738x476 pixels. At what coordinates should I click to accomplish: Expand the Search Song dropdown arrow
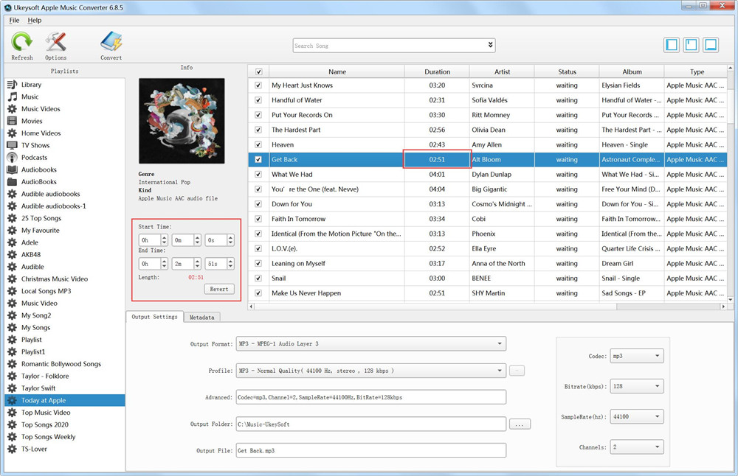click(x=490, y=45)
